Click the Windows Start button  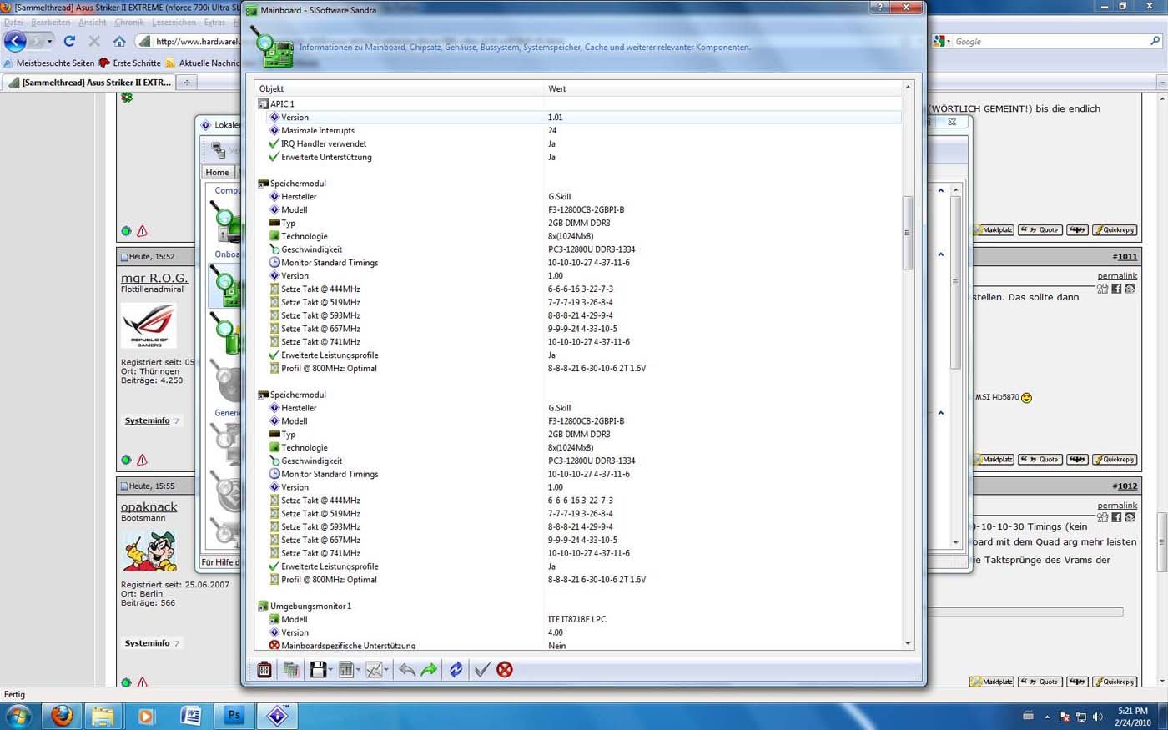tap(18, 716)
